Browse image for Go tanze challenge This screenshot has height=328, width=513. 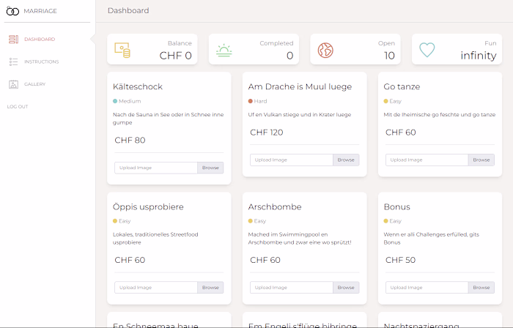pyautogui.click(x=481, y=160)
